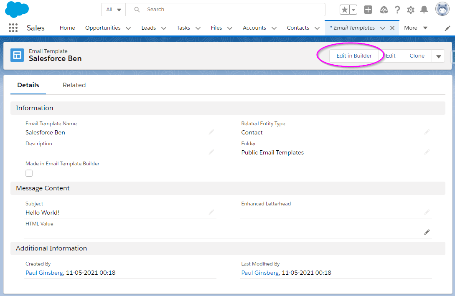Open Paul Ginsberg link under Created By
Screen dimensions: 455x296
click(44, 273)
